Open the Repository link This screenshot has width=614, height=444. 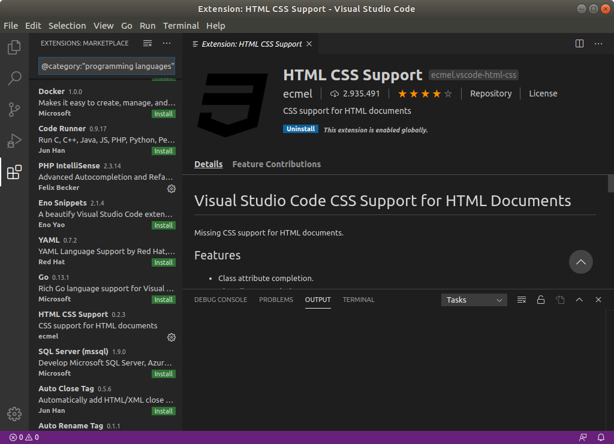[x=490, y=94]
